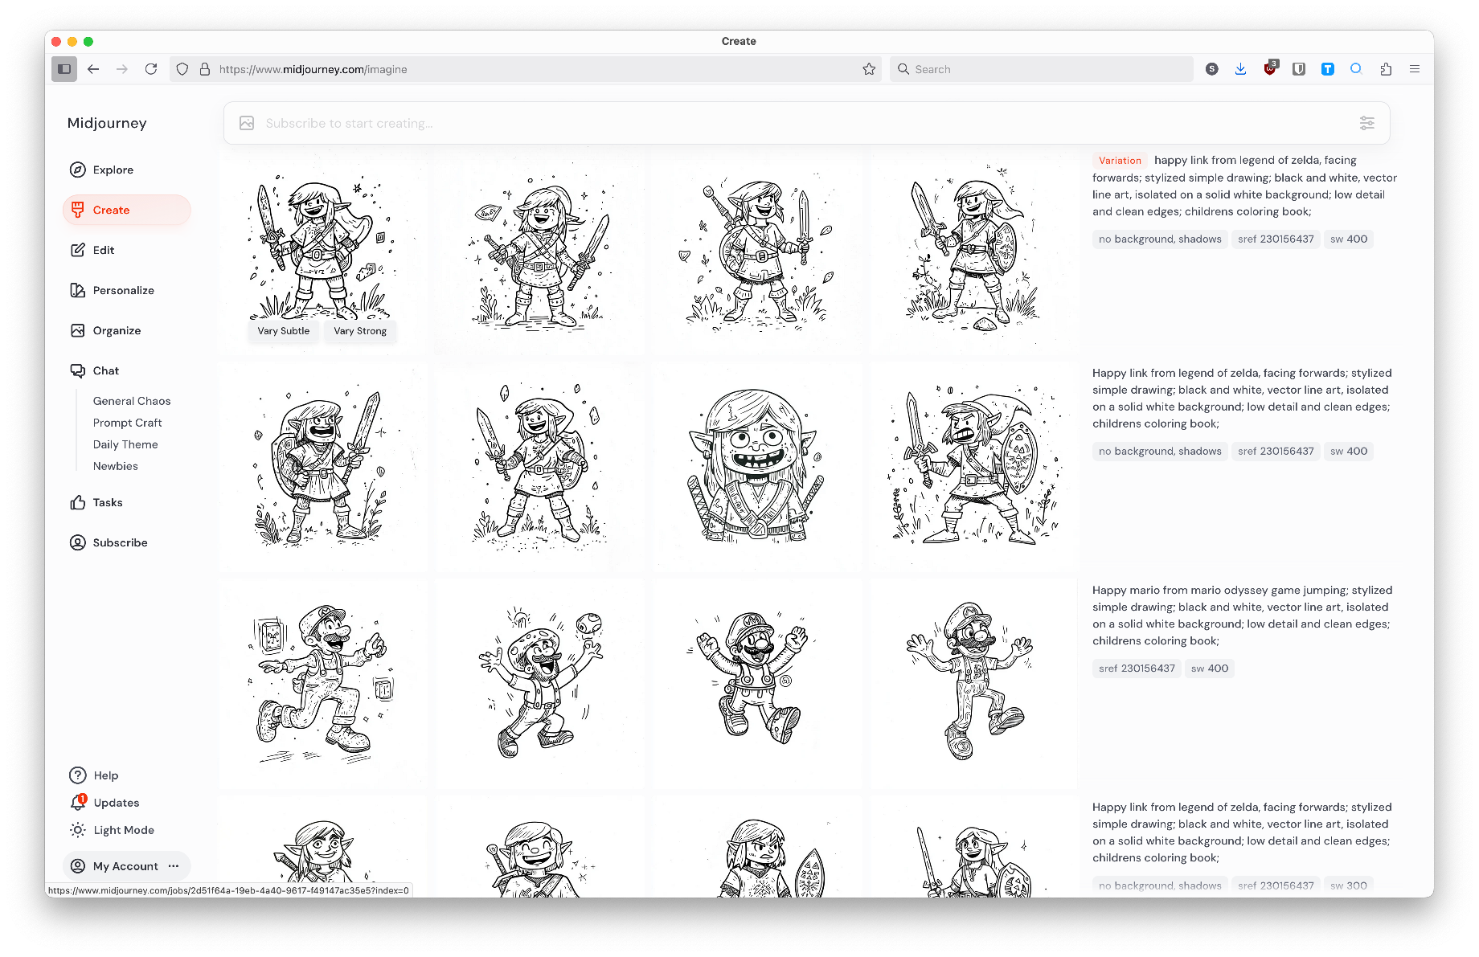Open the Personalize icon in sidebar
1479x957 pixels.
coord(78,290)
